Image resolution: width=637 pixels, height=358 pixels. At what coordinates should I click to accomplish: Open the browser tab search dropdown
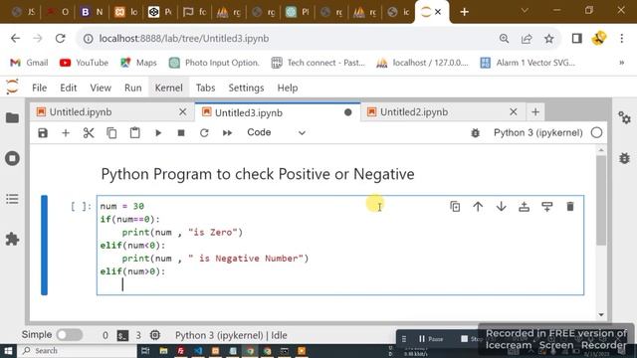click(x=525, y=11)
